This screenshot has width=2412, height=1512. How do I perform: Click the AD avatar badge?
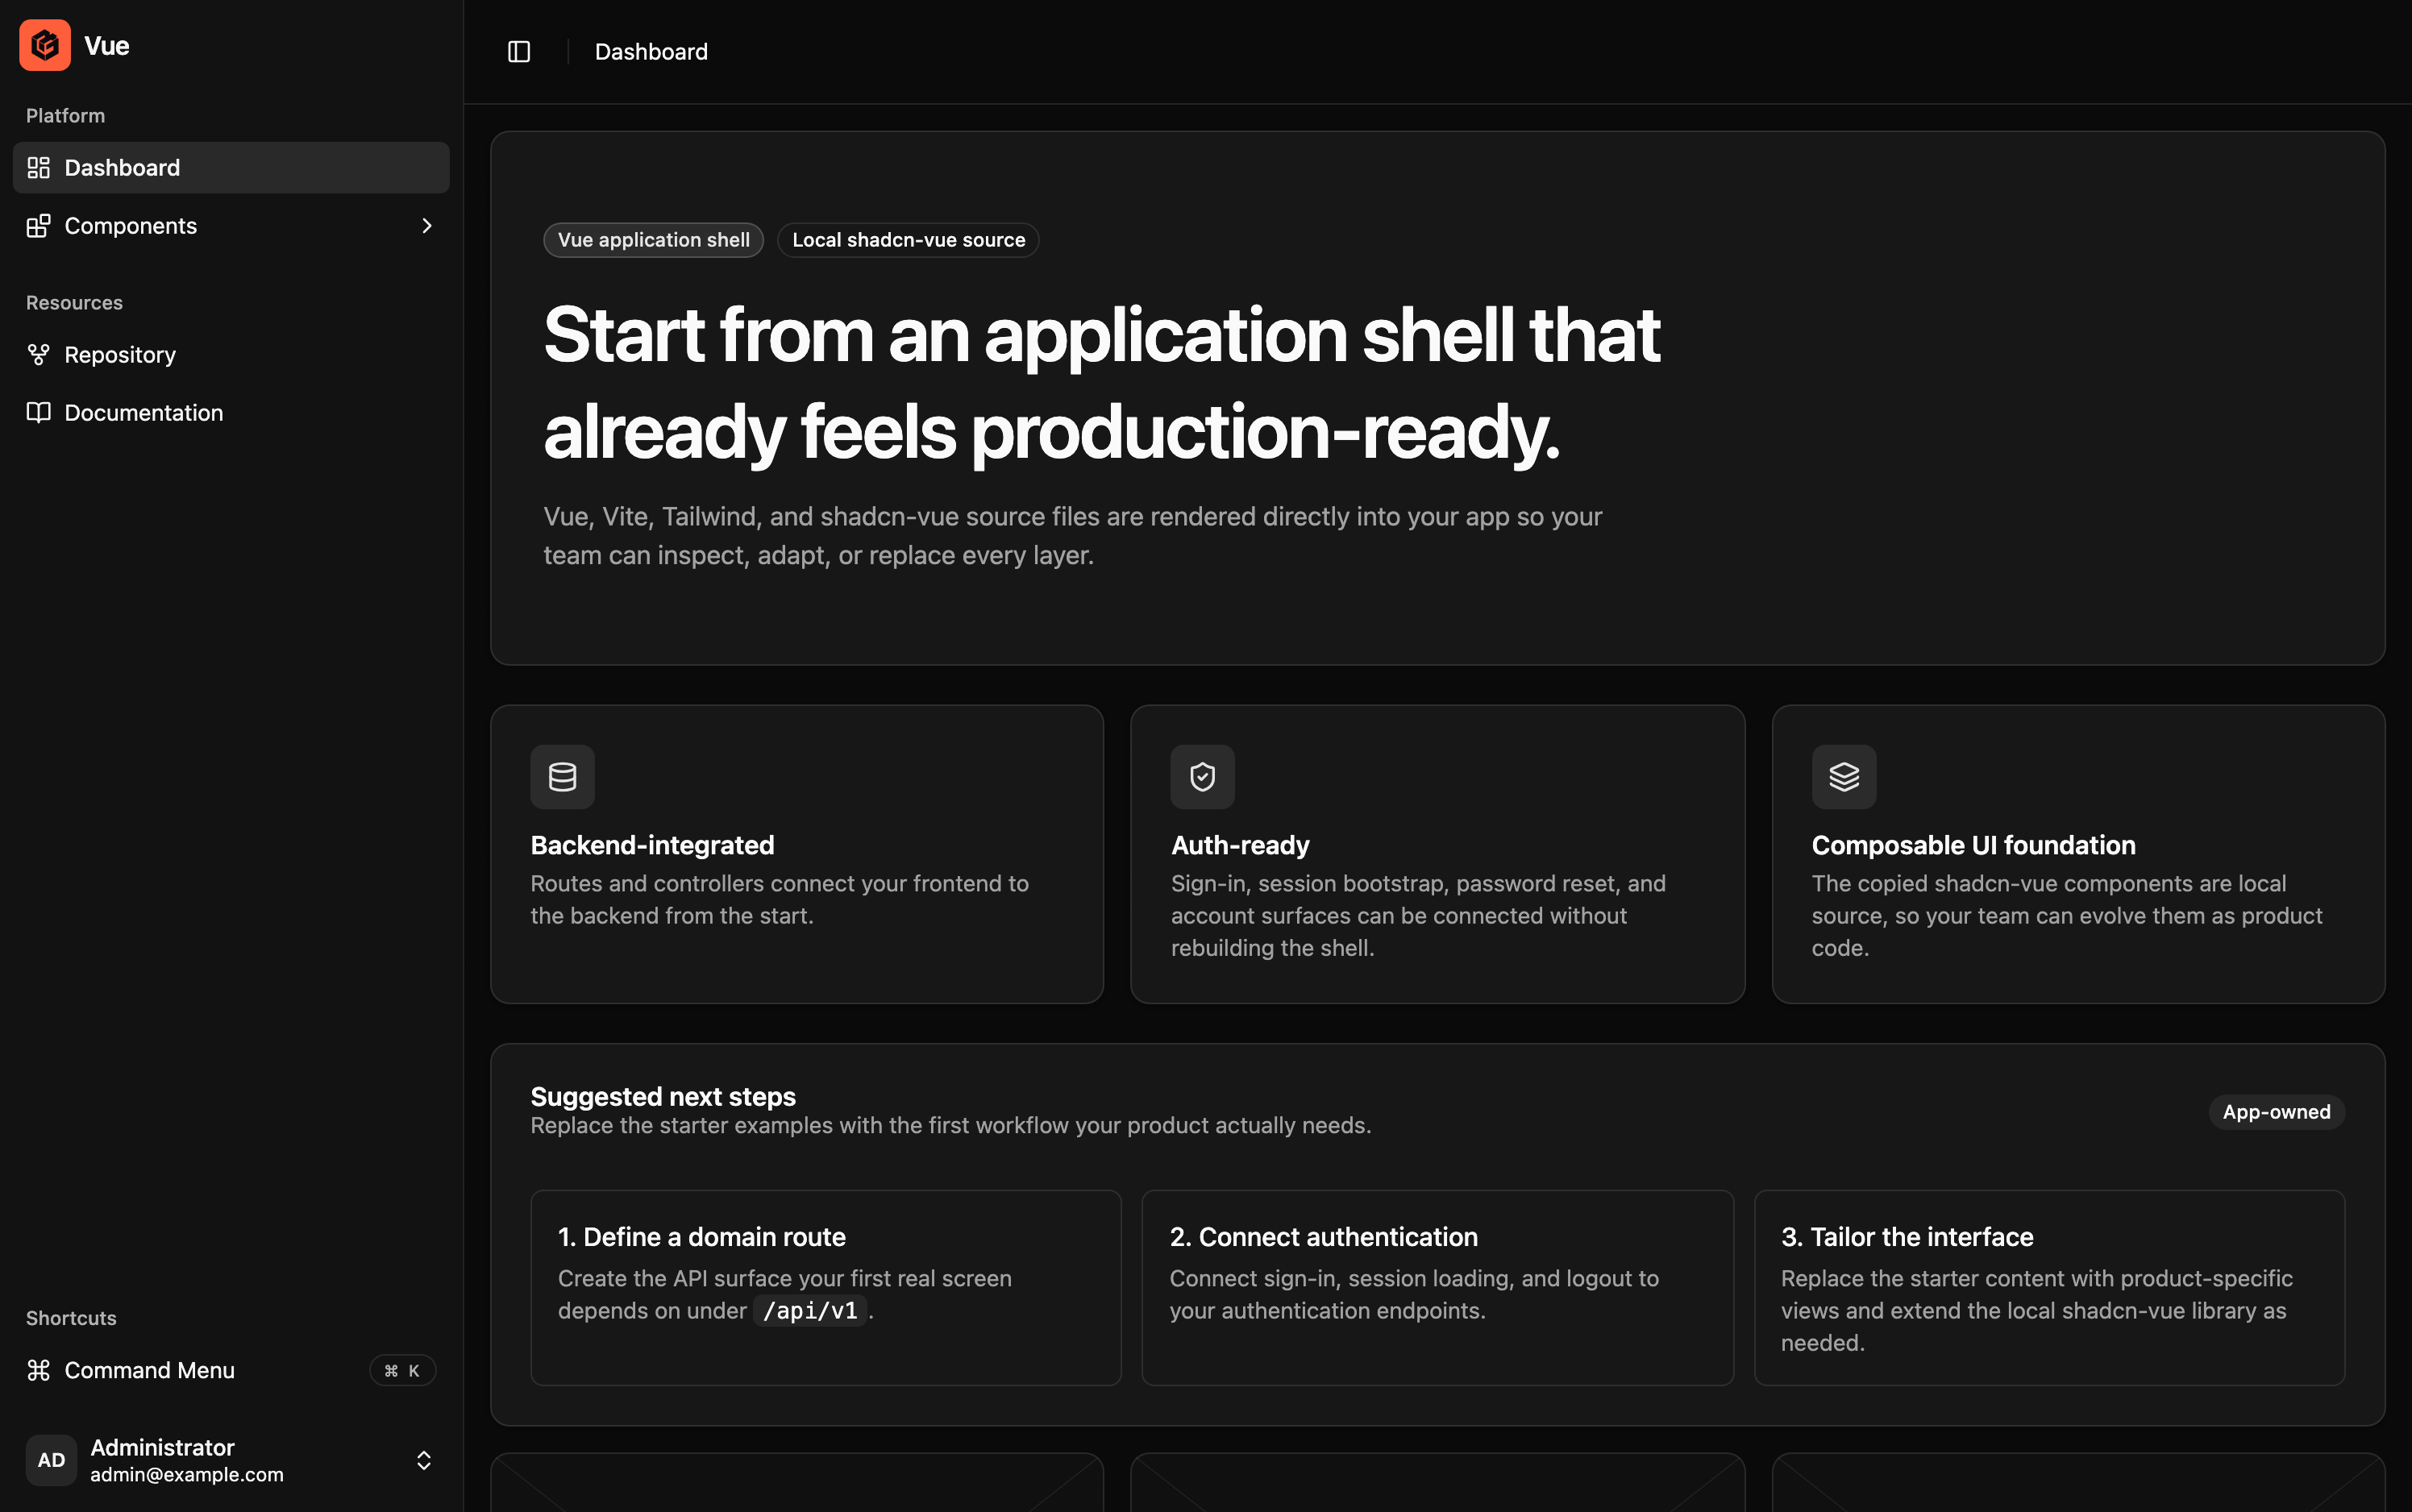click(51, 1460)
